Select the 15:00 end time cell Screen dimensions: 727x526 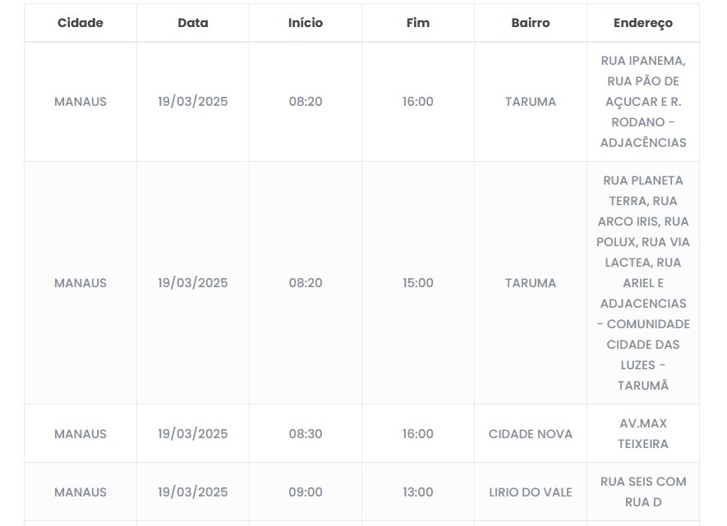pos(418,283)
